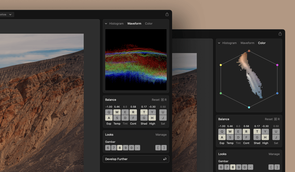
Task: Open the photos dropdown at top left
Action: 6,14
